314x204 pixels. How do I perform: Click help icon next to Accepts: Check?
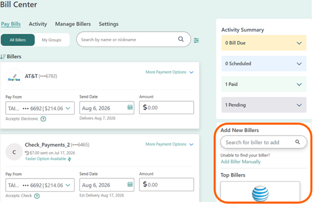pyautogui.click(x=37, y=196)
